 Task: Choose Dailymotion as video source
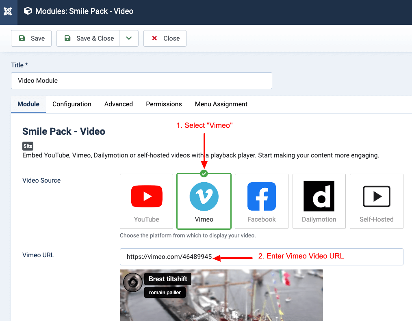click(x=319, y=201)
